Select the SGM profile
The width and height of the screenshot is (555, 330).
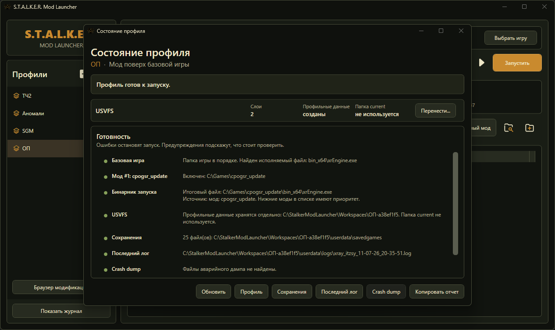[46, 131]
